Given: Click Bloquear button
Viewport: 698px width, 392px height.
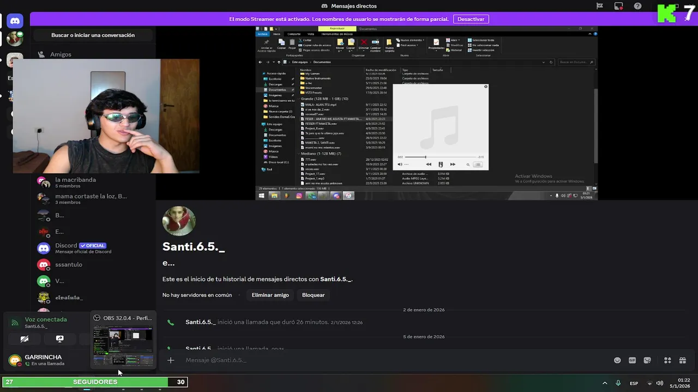Looking at the screenshot, I should (313, 295).
